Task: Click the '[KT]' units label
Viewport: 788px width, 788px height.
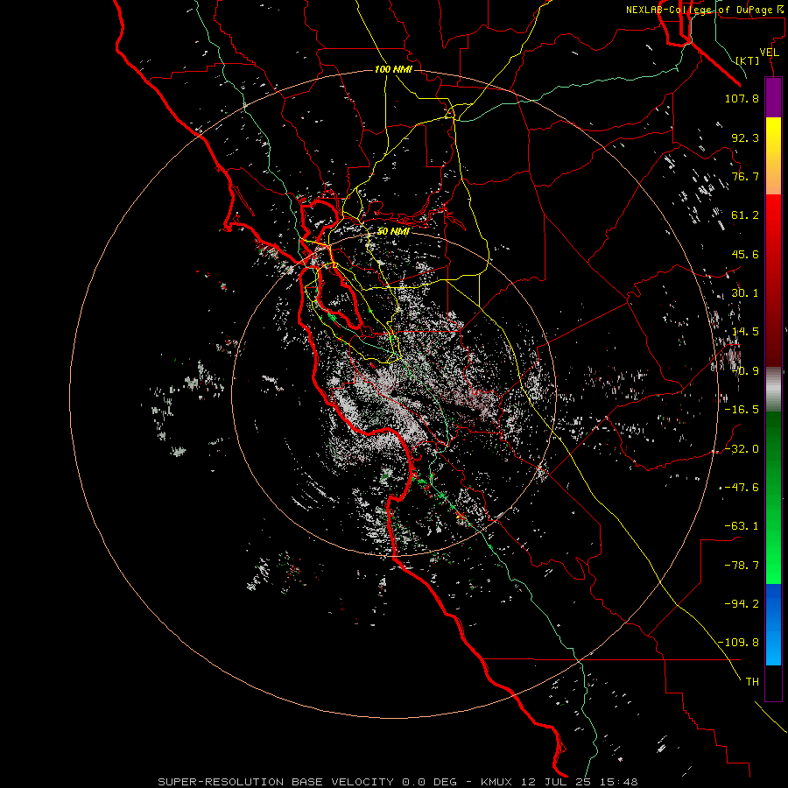Action: click(x=748, y=60)
